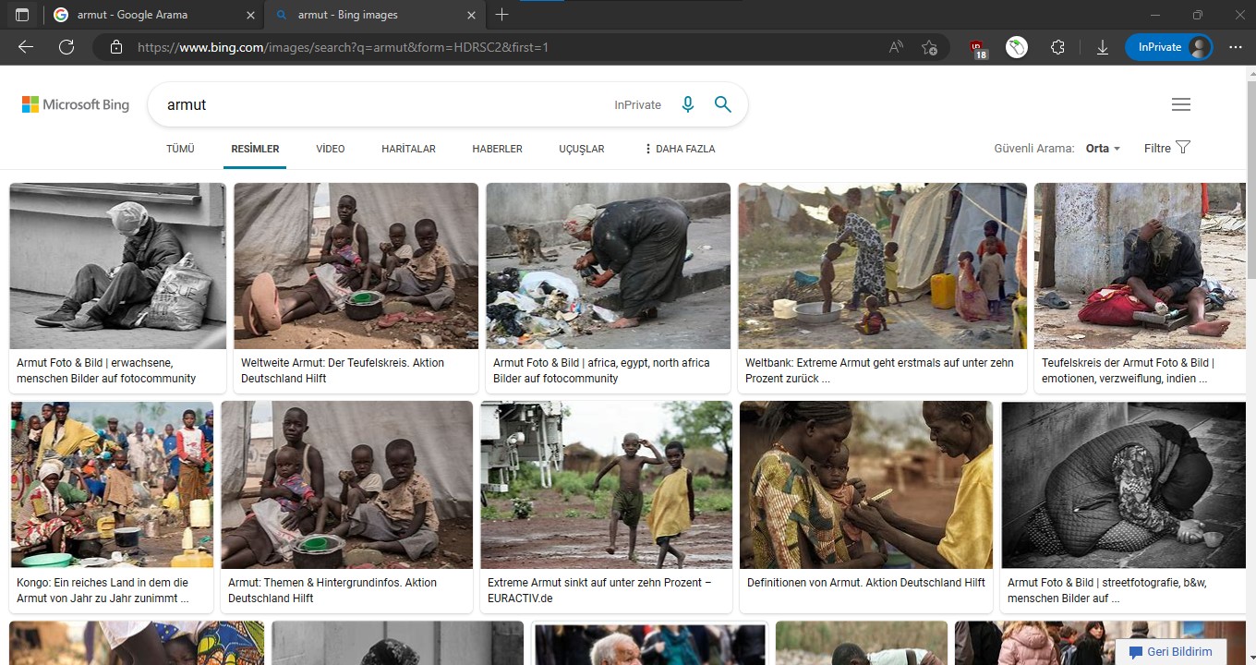This screenshot has width=1256, height=665.
Task: Expand the DAHA FAZLA menu
Action: [x=680, y=149]
